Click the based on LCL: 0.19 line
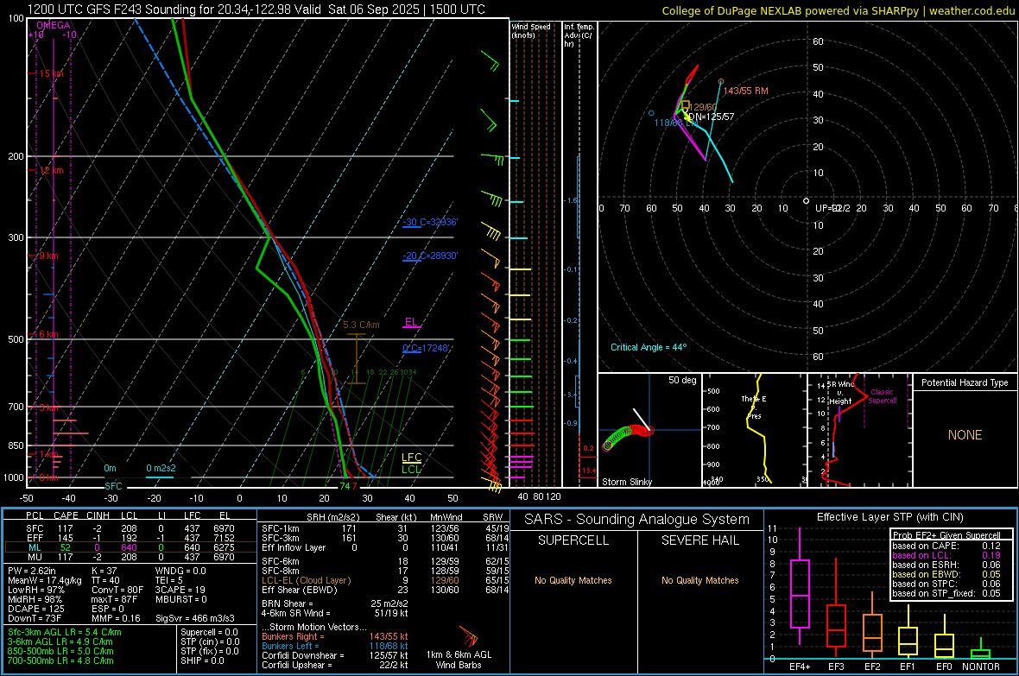1019x676 pixels. pos(946,555)
